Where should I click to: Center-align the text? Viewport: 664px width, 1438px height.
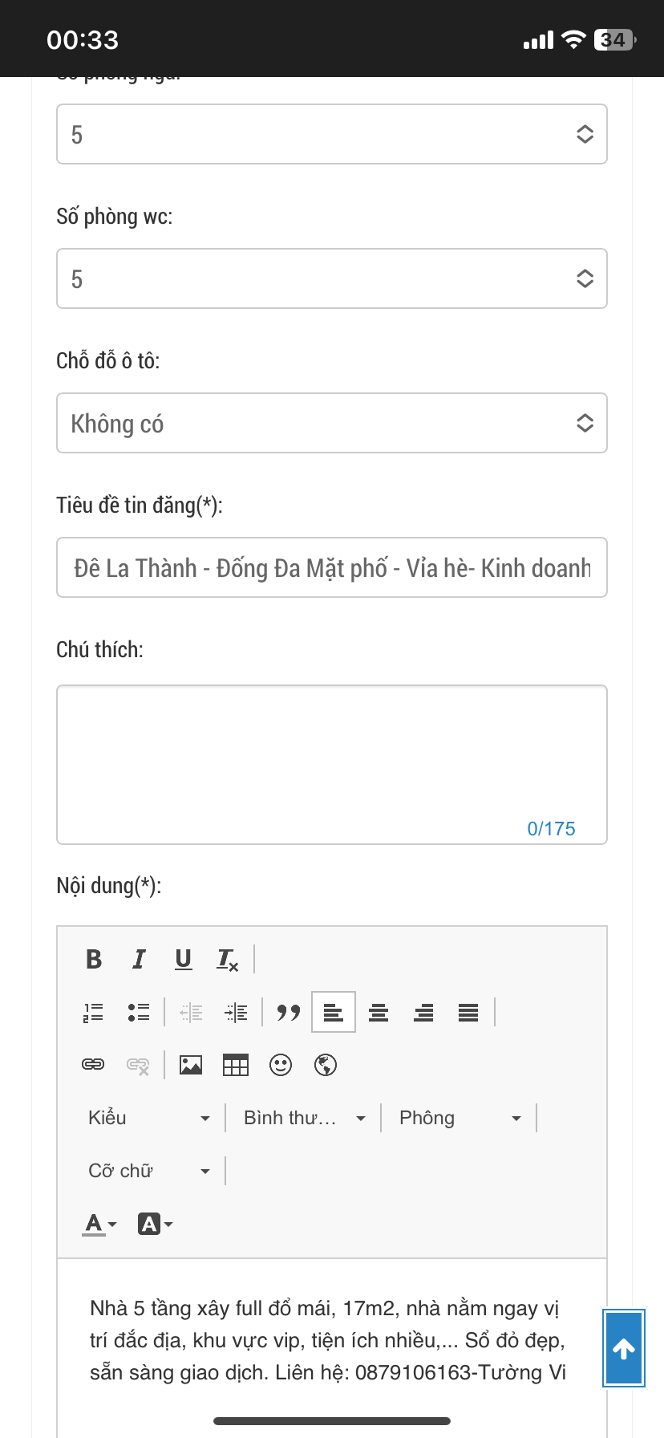pyautogui.click(x=379, y=1012)
